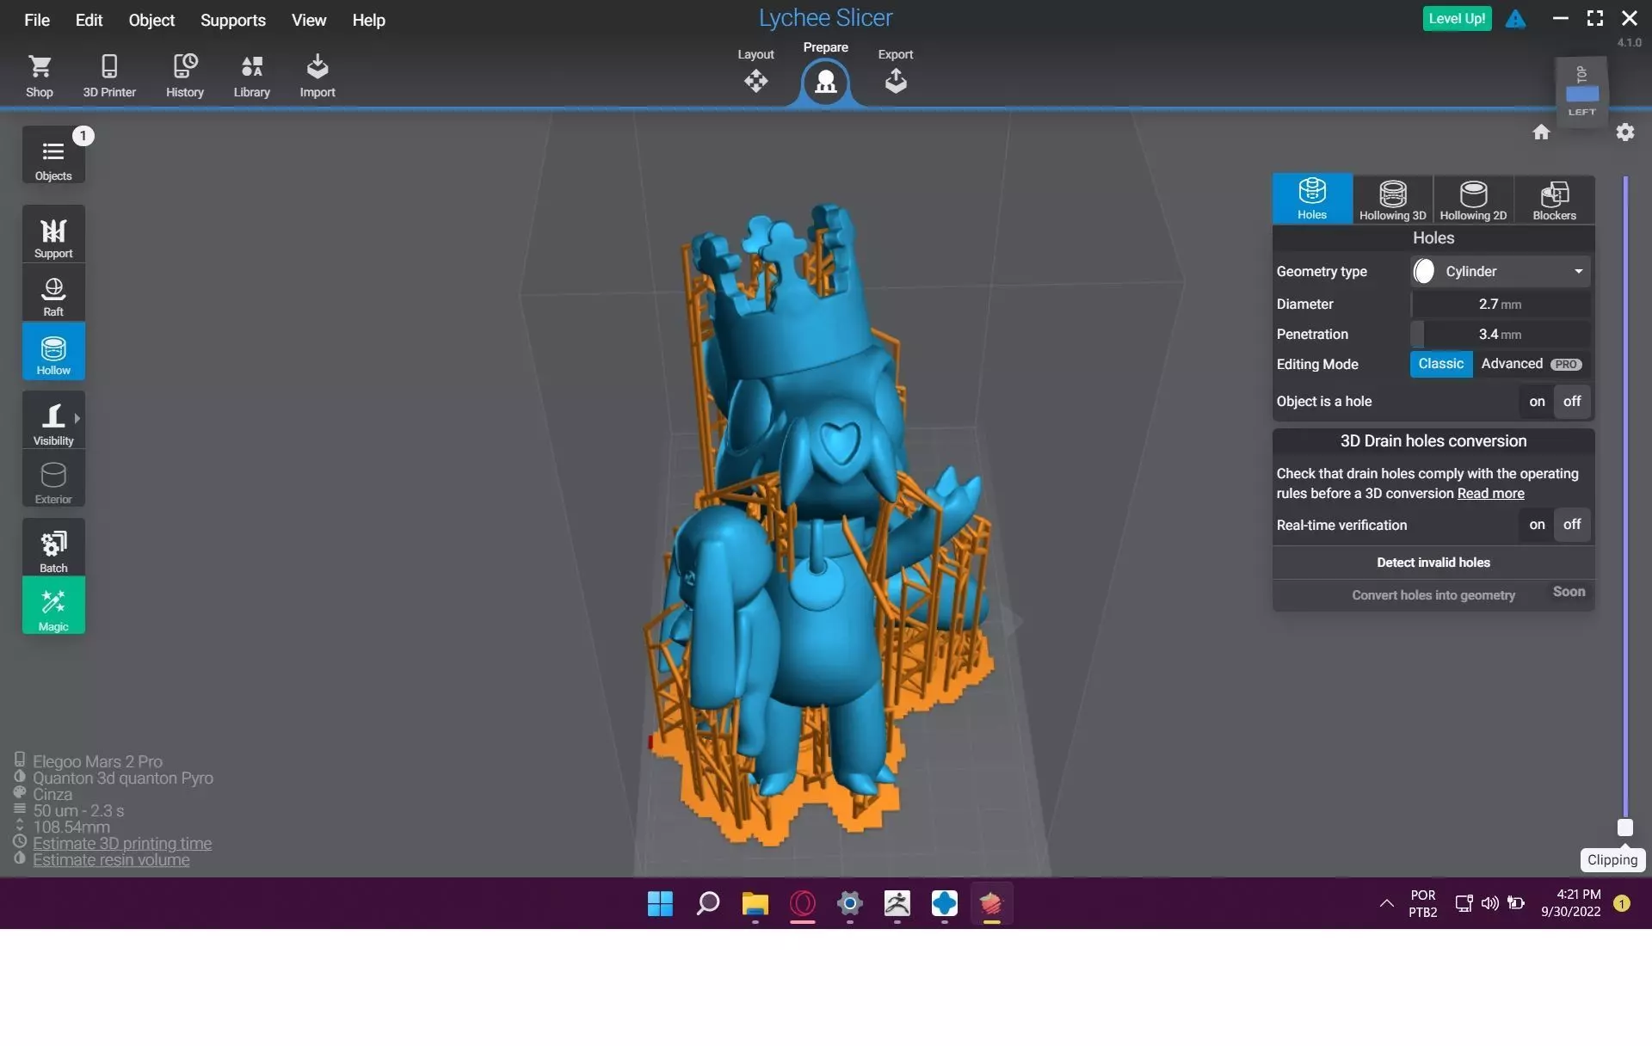Show hidden tray icons chevron
This screenshot has height=1046, width=1652.
(x=1386, y=903)
